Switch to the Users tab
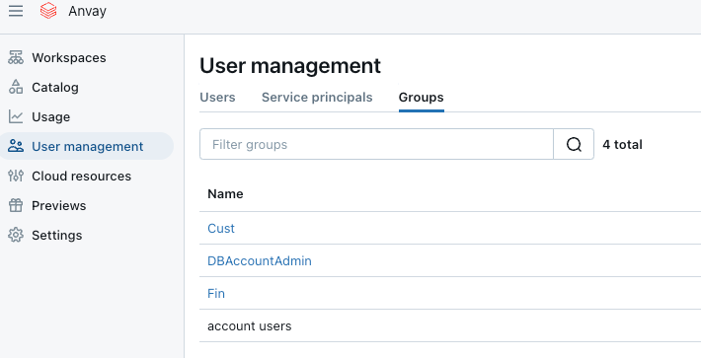 pyautogui.click(x=217, y=98)
